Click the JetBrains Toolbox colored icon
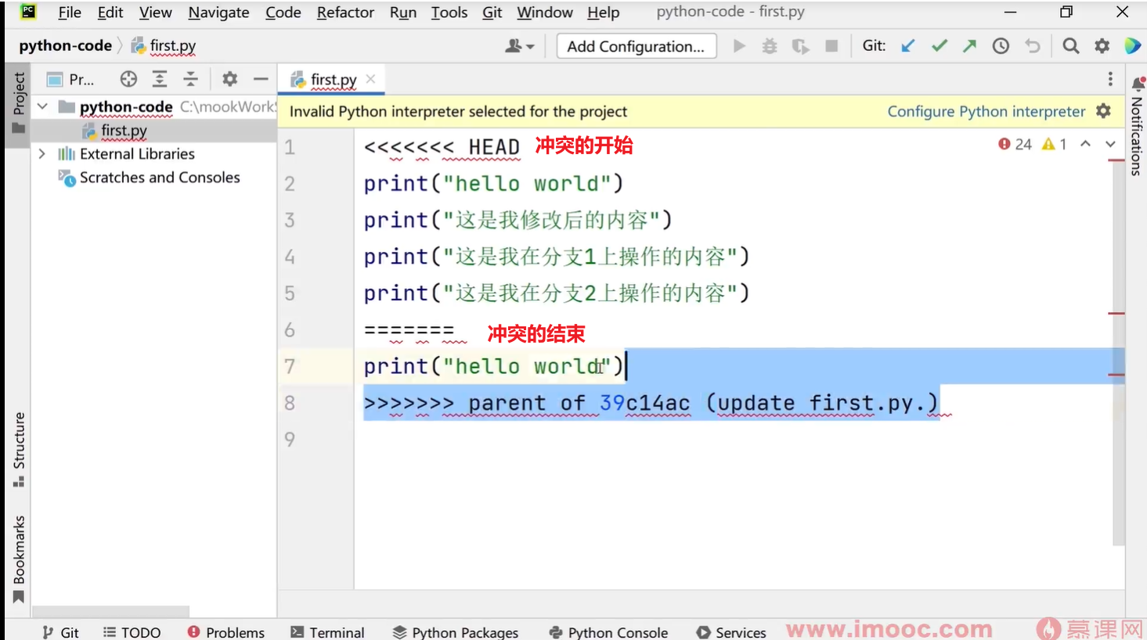This screenshot has width=1147, height=640. click(x=1133, y=46)
